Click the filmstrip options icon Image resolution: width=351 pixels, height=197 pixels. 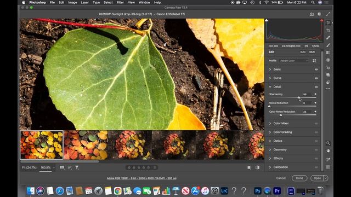62,167
